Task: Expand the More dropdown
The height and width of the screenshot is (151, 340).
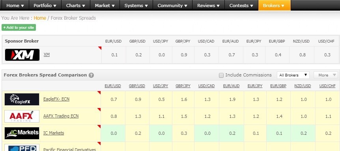Action: pyautogui.click(x=326, y=75)
